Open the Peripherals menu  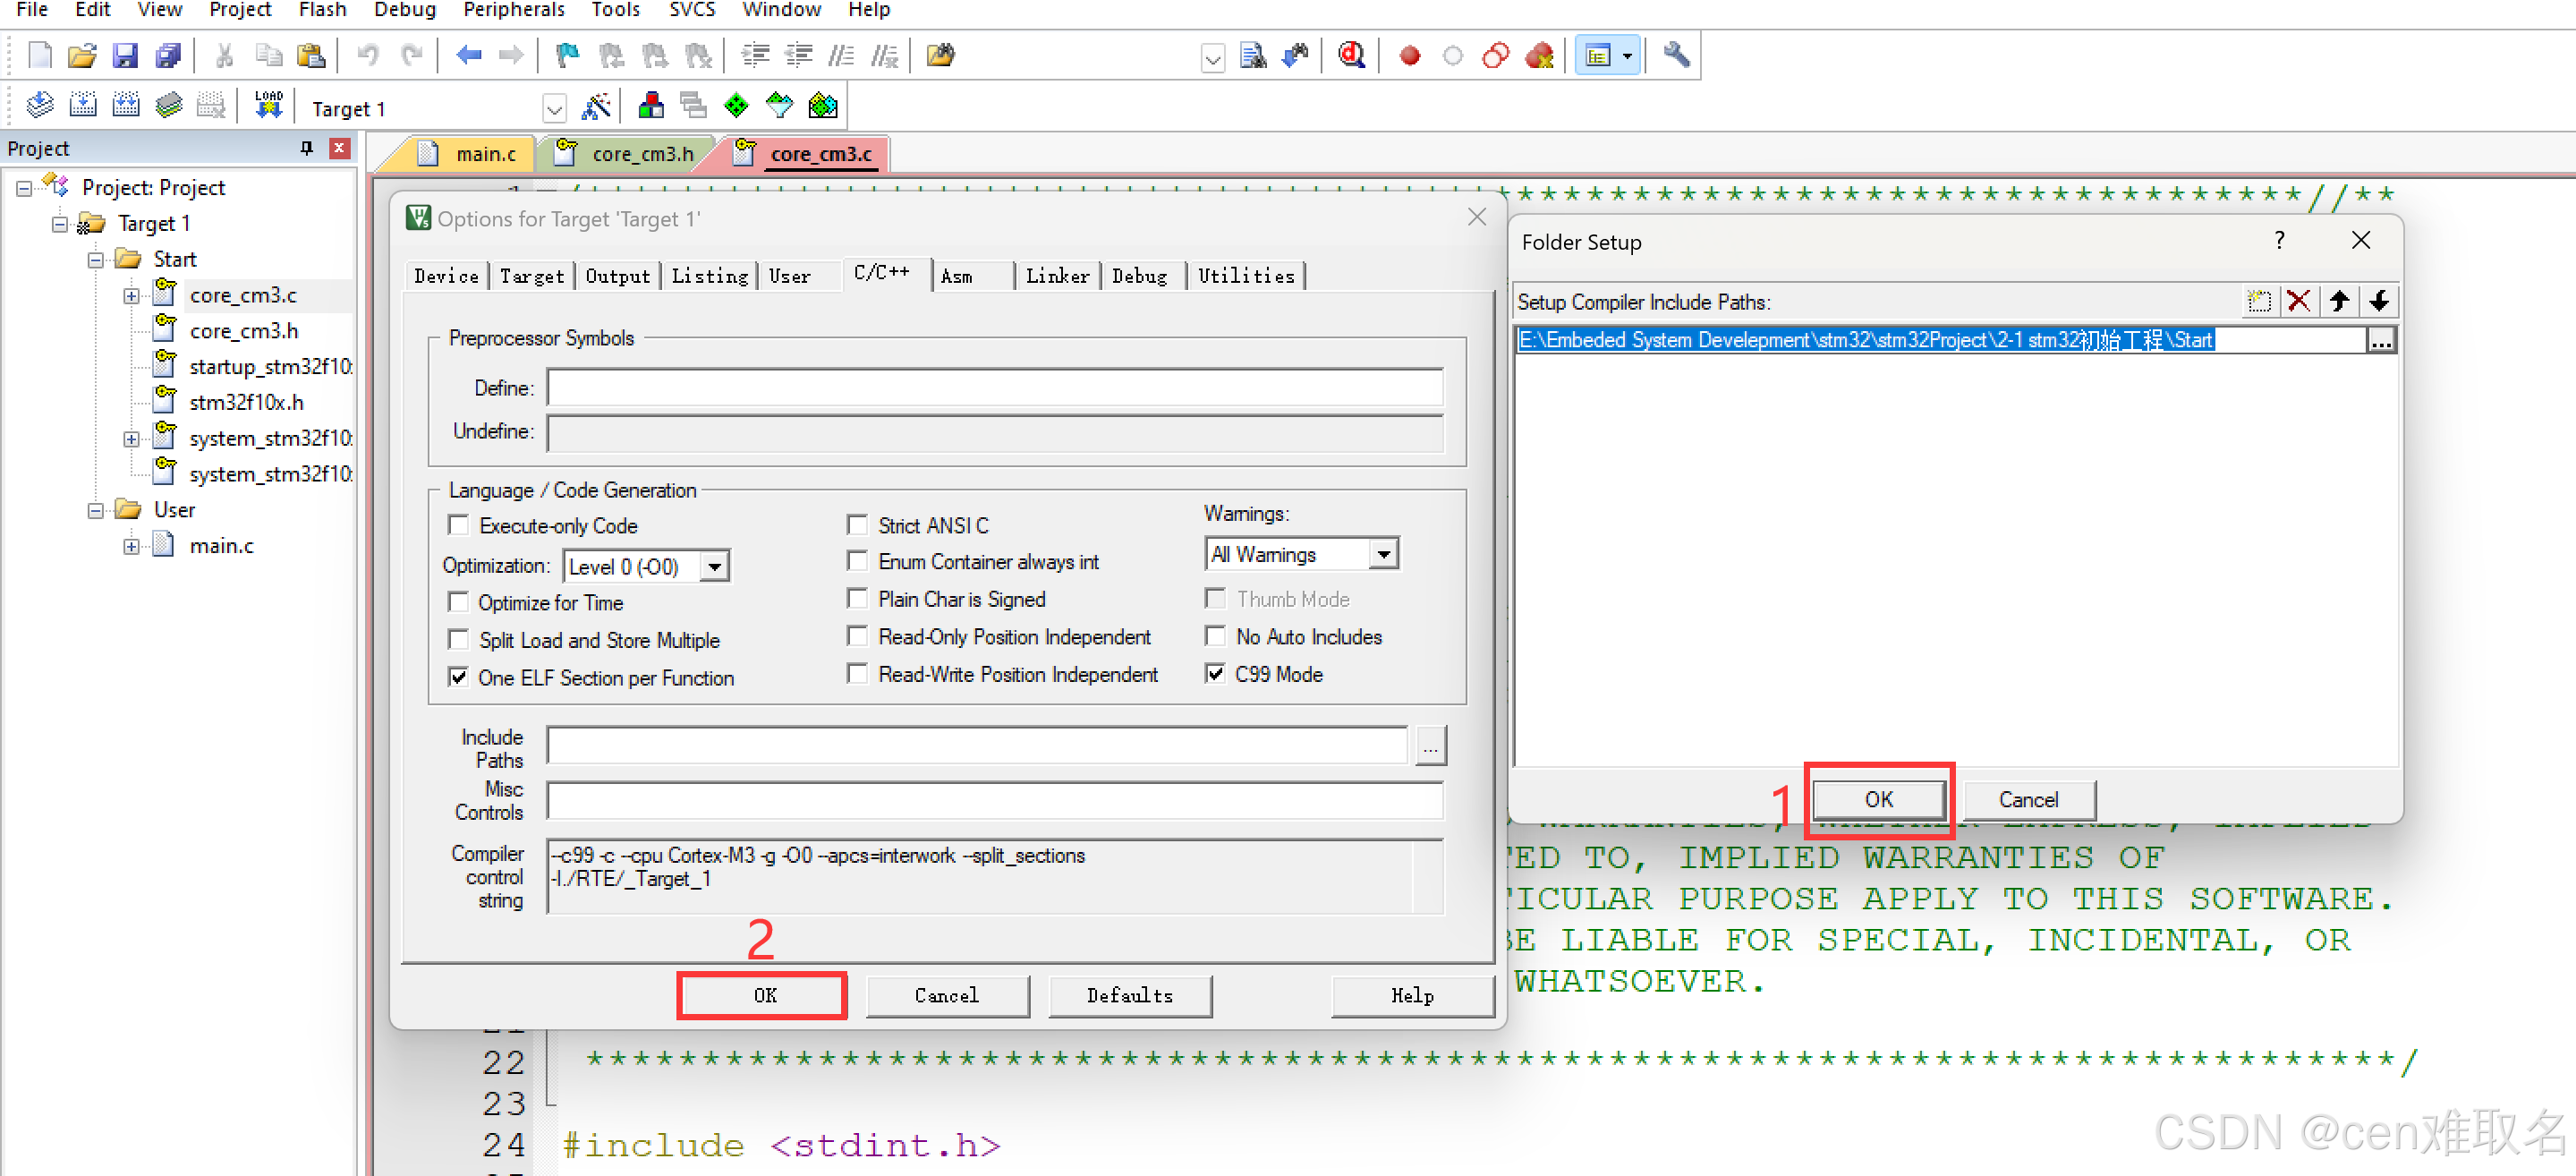513,10
